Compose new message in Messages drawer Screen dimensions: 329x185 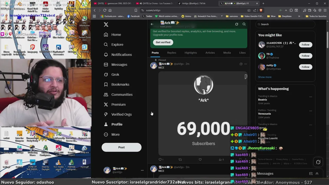tap(311, 174)
